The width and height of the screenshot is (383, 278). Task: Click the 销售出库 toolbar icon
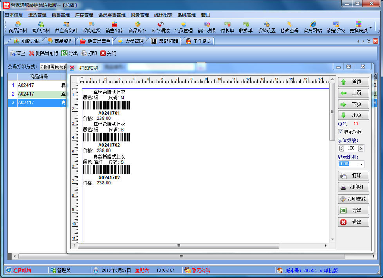(x=114, y=27)
